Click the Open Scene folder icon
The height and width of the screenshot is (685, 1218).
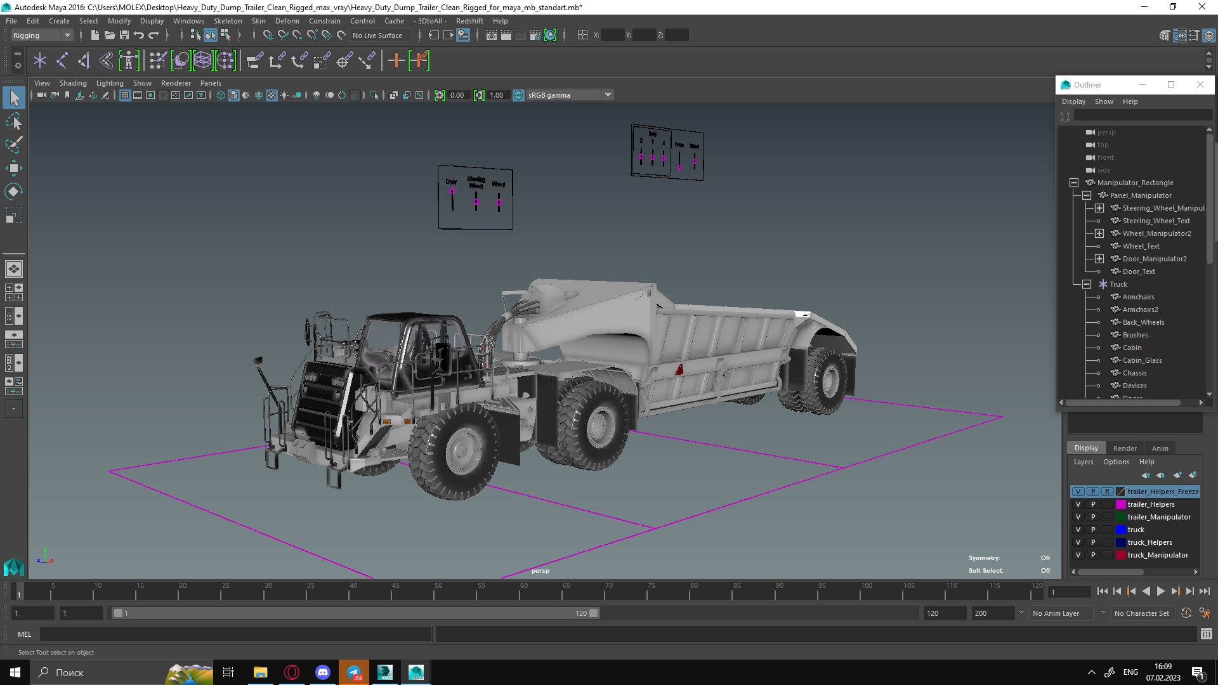(x=109, y=36)
